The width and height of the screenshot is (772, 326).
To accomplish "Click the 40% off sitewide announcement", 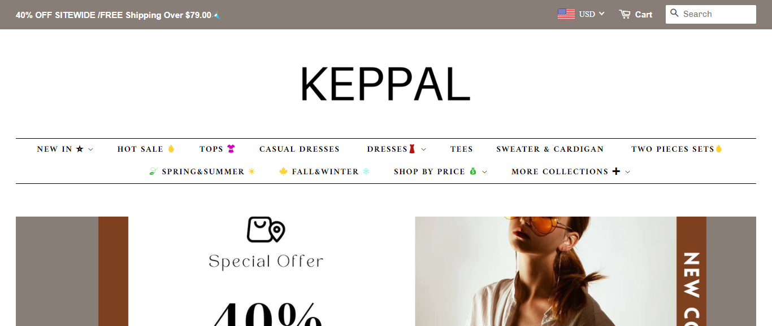I will click(x=118, y=15).
